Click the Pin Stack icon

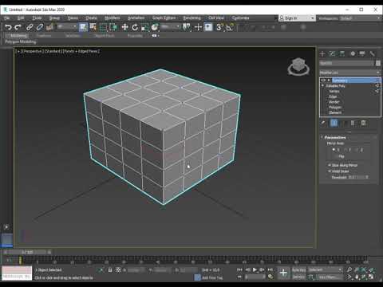323,123
